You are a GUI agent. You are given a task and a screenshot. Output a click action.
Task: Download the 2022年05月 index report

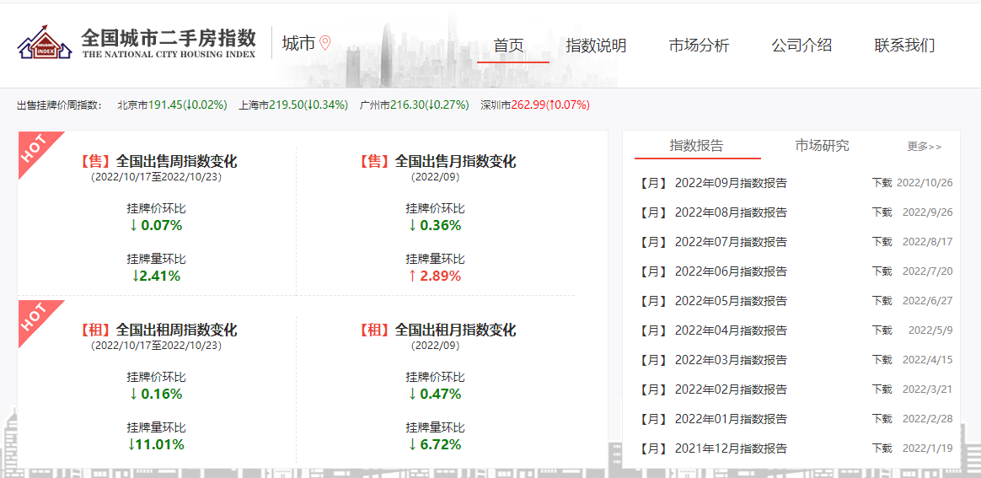click(x=882, y=301)
